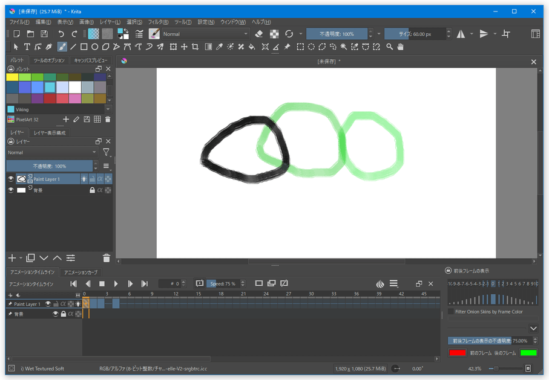Enable Filter Onion Skins by Frame Color
Image resolution: width=549 pixels, height=380 pixels.
[451, 312]
